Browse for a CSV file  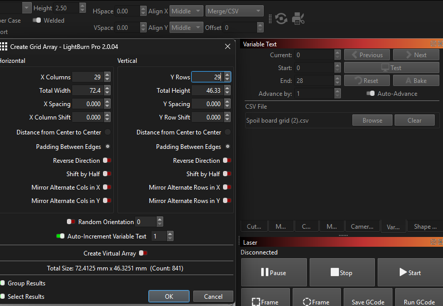372,121
